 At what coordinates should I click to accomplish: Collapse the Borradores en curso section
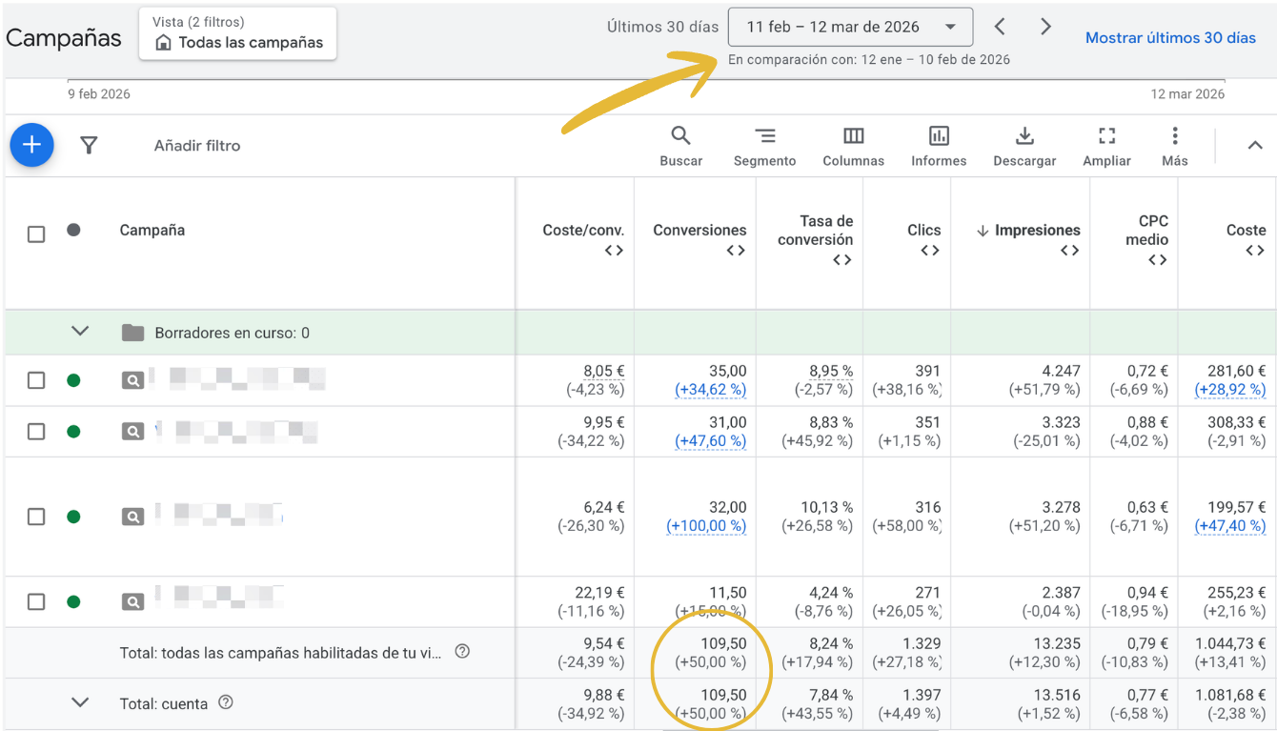click(80, 332)
